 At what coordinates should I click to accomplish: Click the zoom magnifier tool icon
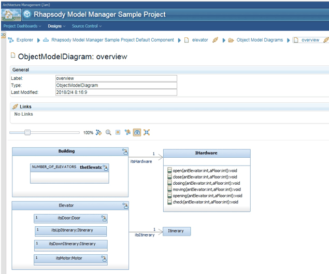click(x=108, y=132)
